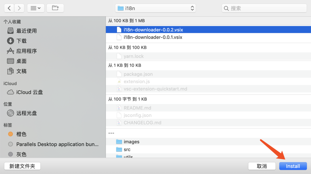The image size is (311, 174).
Task: Select the 橙色 tag
Action: pos(21,134)
